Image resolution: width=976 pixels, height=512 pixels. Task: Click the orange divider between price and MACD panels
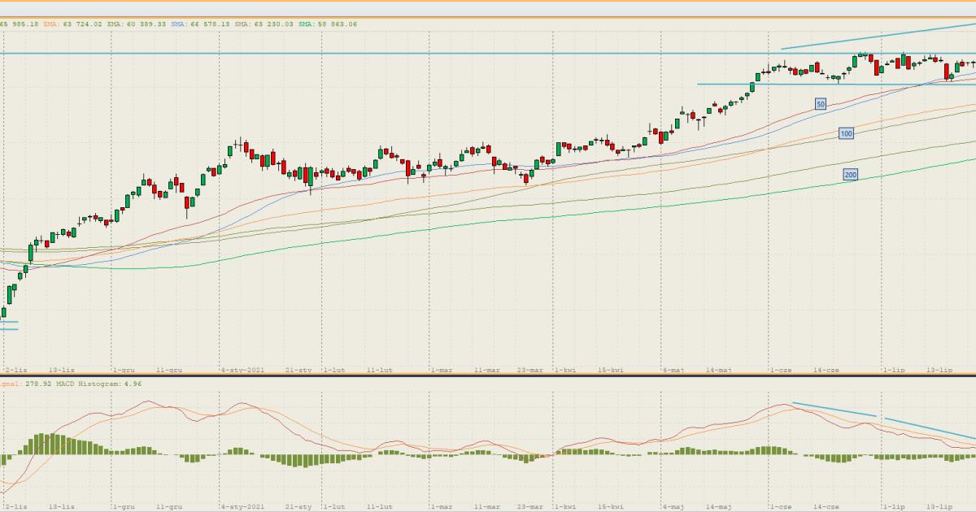click(488, 376)
